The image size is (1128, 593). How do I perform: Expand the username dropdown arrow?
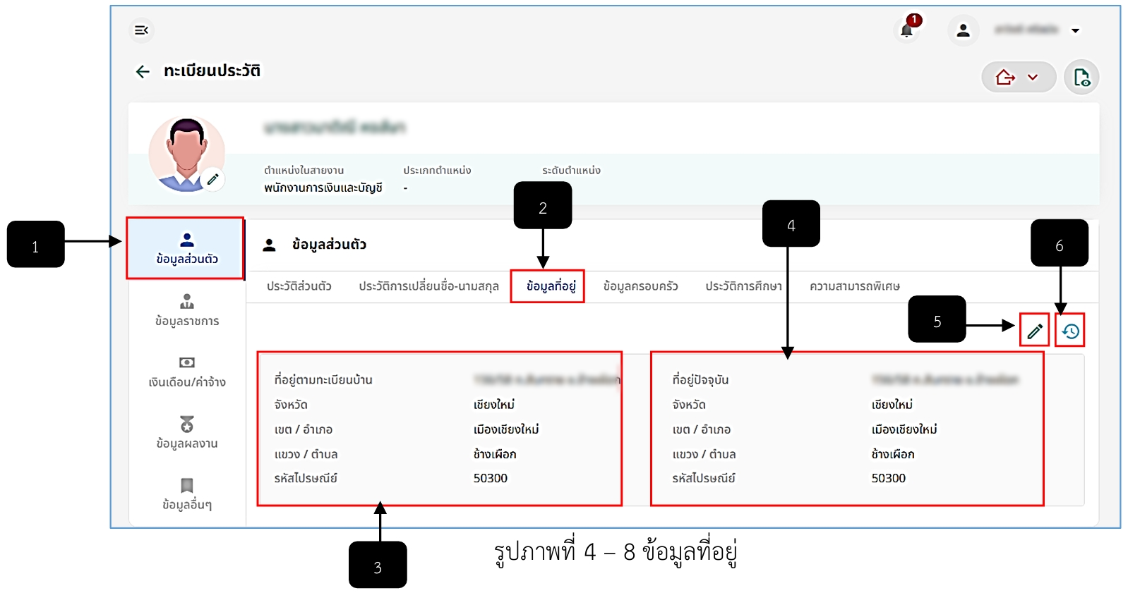pos(1075,30)
